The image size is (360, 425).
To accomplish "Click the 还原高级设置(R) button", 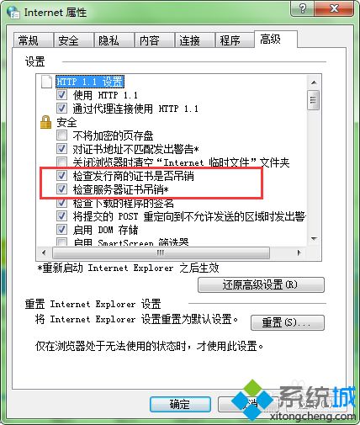I will click(261, 285).
